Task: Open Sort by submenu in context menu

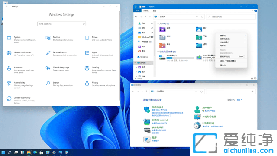Action: click(x=231, y=39)
